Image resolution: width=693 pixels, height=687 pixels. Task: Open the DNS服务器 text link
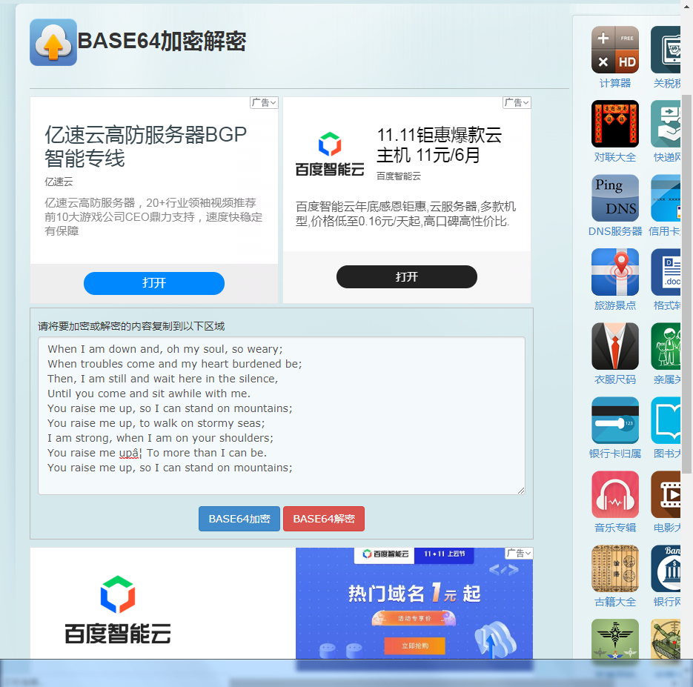(x=614, y=231)
